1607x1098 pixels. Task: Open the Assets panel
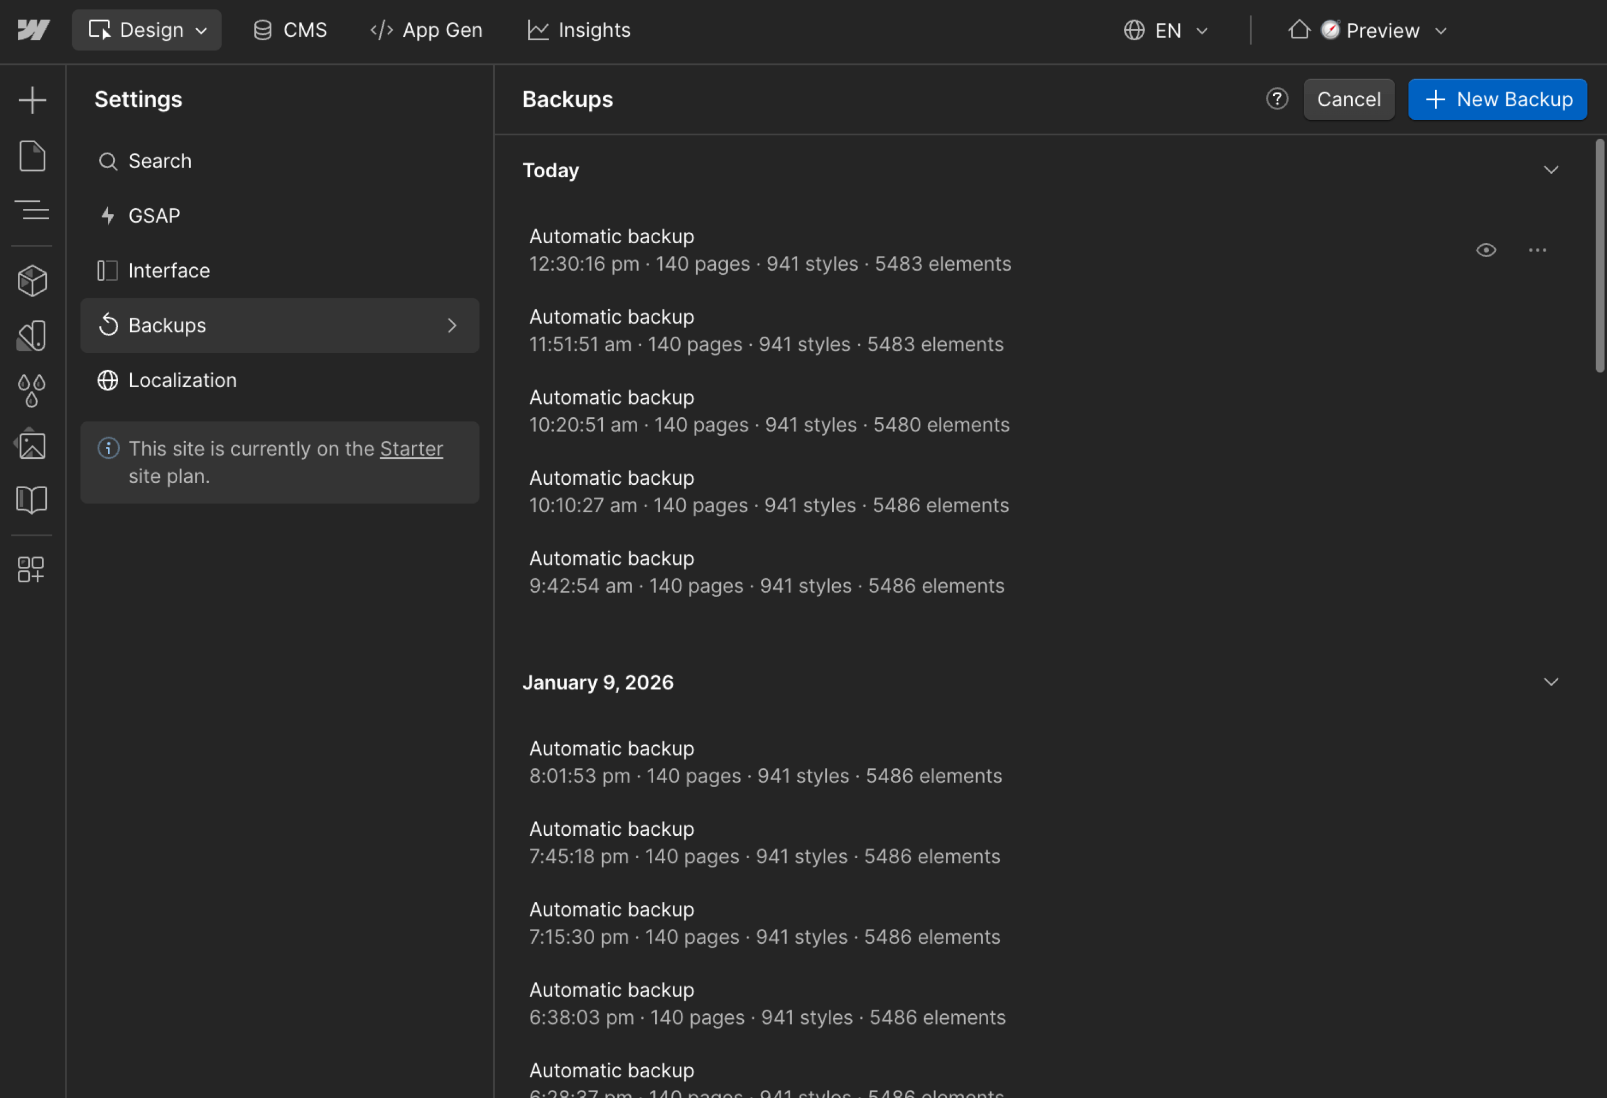click(32, 444)
